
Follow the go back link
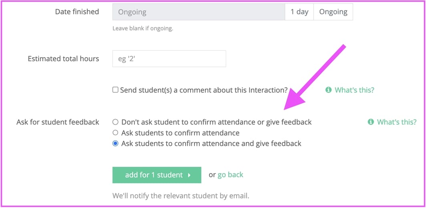(x=230, y=175)
